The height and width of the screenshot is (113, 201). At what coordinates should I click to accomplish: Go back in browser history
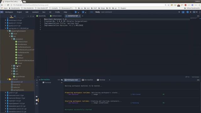coord(2,5)
